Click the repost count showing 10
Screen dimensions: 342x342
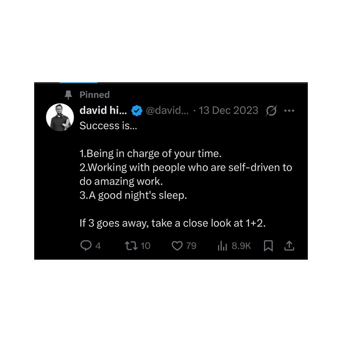click(x=145, y=246)
